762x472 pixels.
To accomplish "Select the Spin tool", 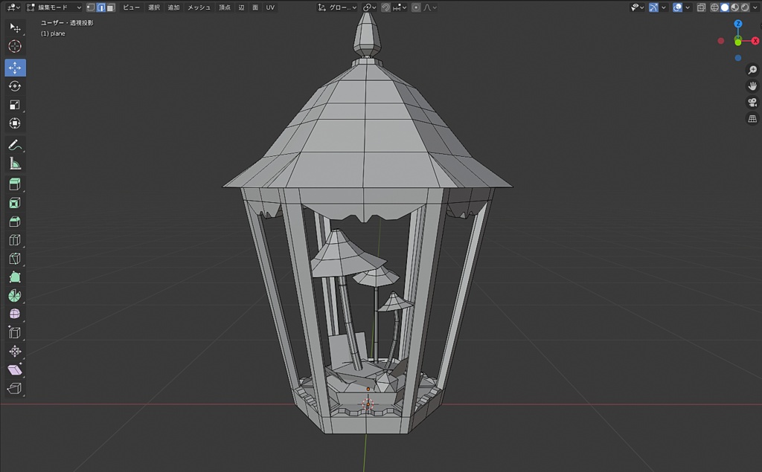I will tap(15, 296).
